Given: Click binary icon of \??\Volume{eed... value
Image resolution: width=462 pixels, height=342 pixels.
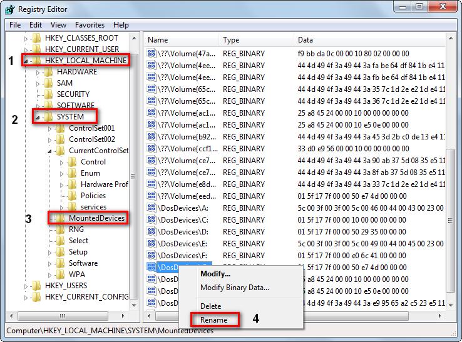Looking at the screenshot, I should click(x=151, y=196).
